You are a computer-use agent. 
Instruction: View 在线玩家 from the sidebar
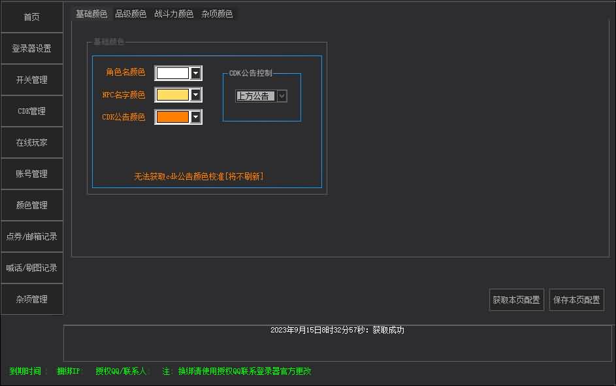click(x=31, y=142)
